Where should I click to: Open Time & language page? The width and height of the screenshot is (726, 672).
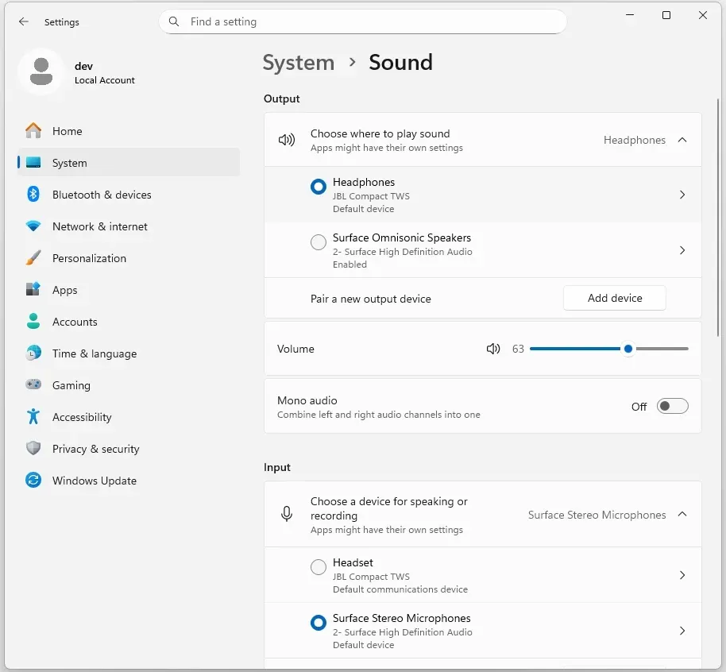pos(129,353)
